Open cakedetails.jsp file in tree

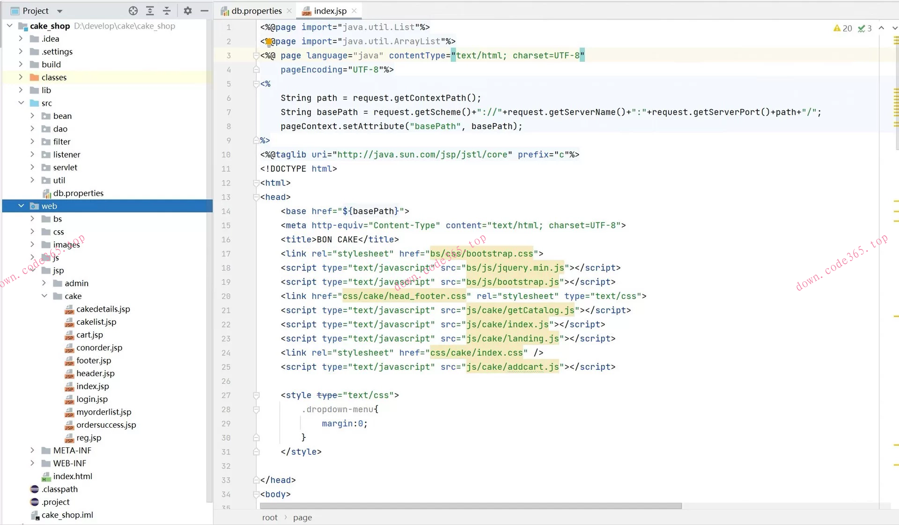coord(103,309)
